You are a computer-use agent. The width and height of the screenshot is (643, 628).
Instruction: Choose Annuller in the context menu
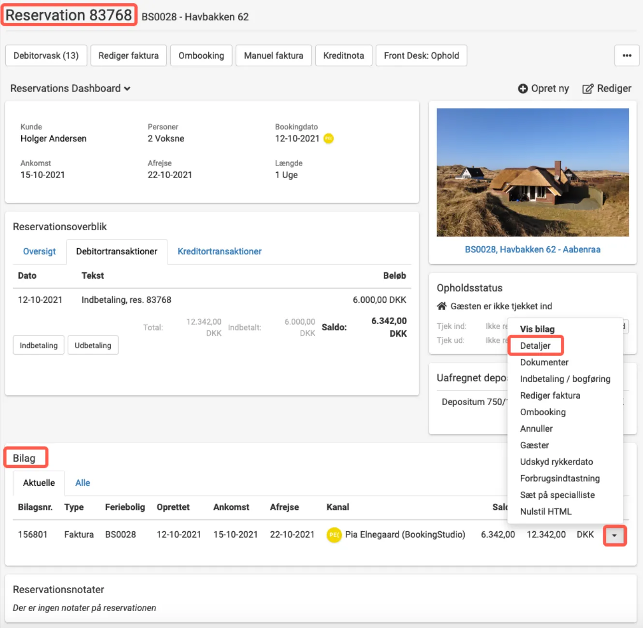(x=536, y=429)
